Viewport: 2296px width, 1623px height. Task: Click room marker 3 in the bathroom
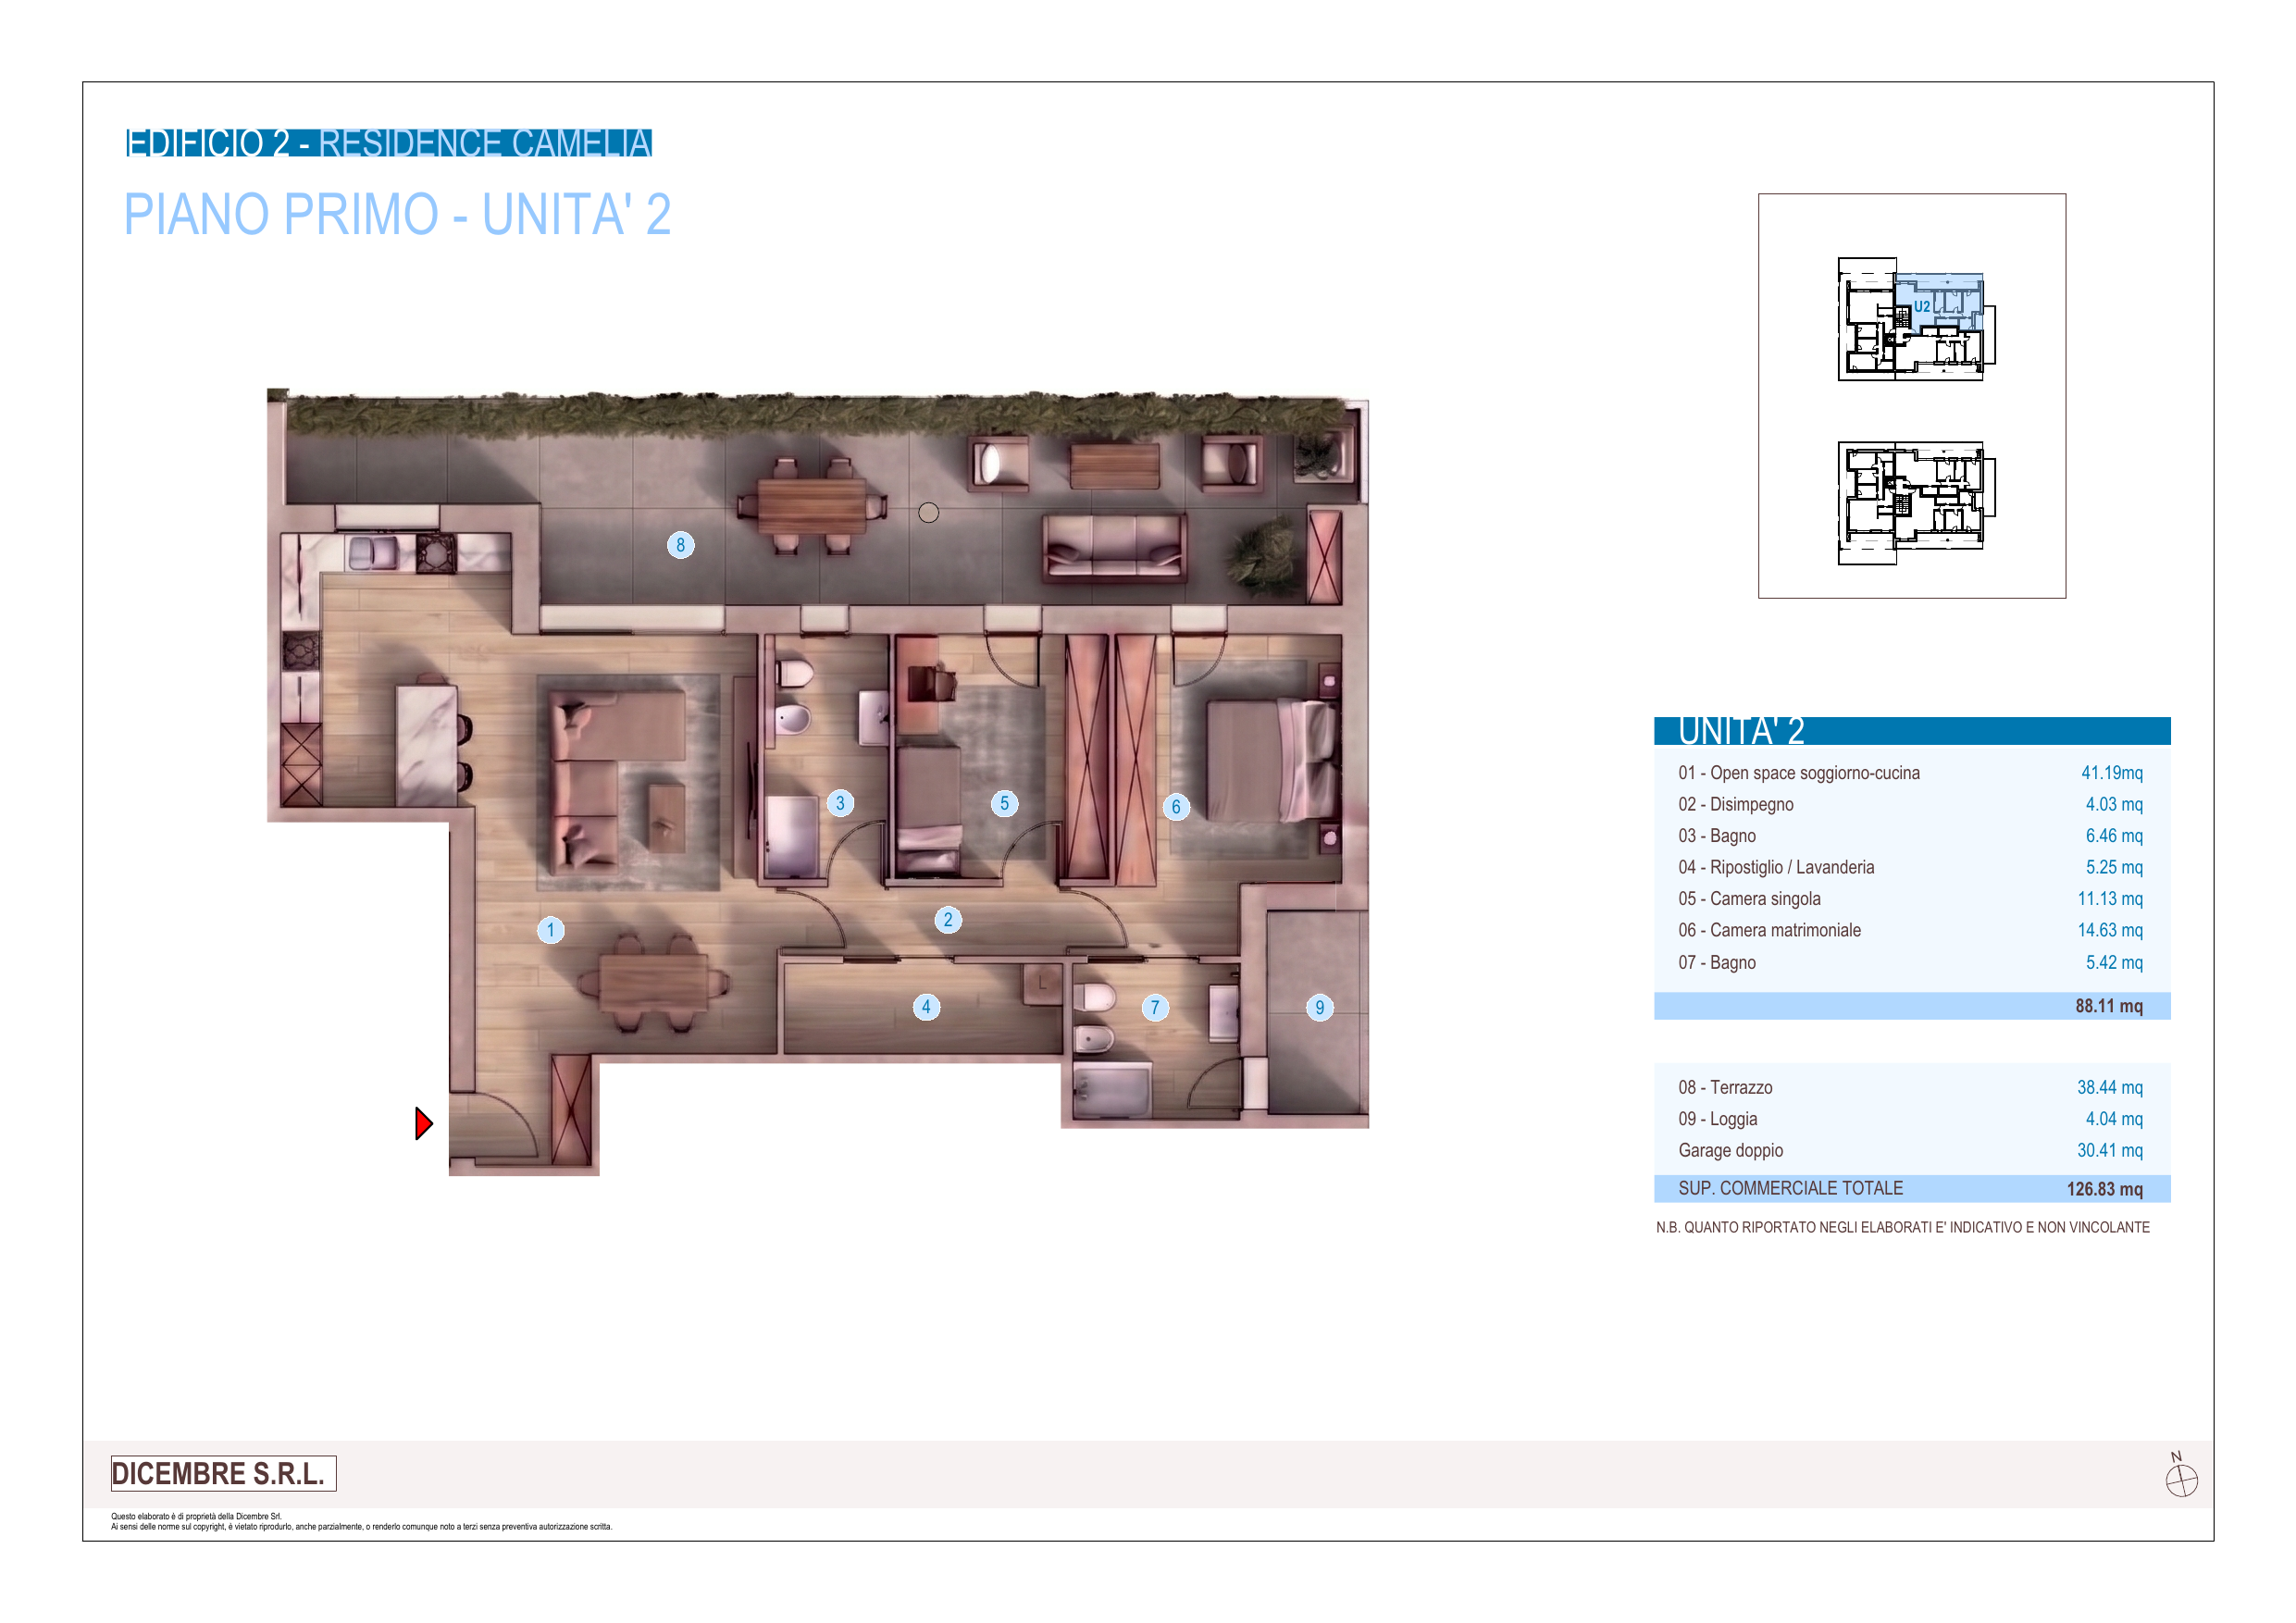(840, 803)
